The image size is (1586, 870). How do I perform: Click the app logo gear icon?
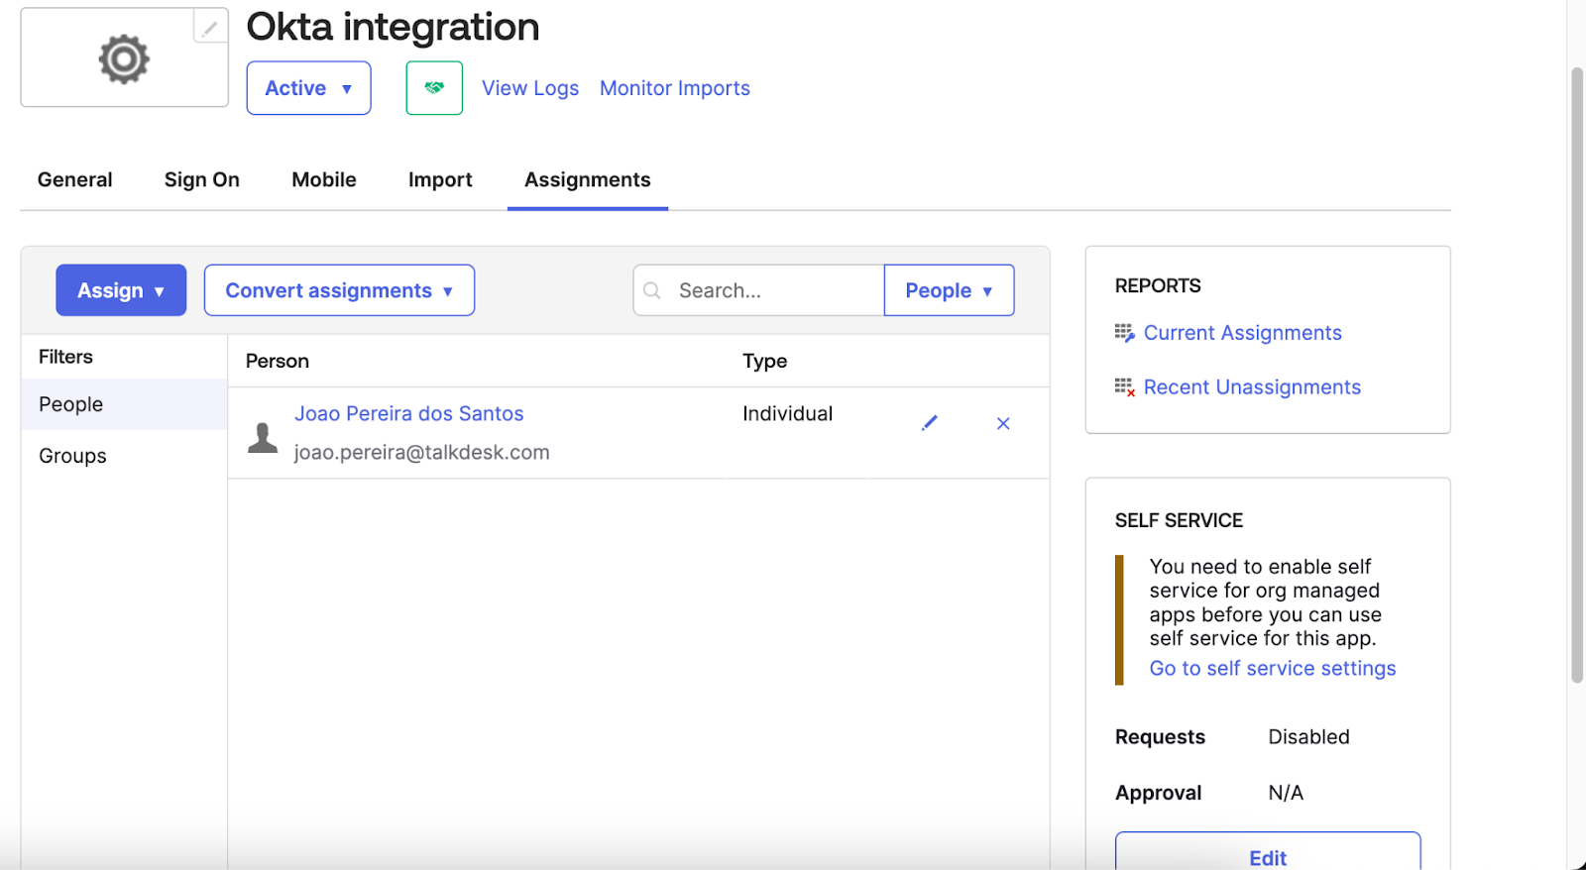pyautogui.click(x=124, y=59)
